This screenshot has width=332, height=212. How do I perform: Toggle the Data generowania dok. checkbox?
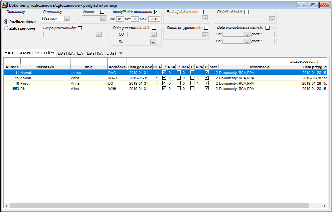tap(154, 28)
